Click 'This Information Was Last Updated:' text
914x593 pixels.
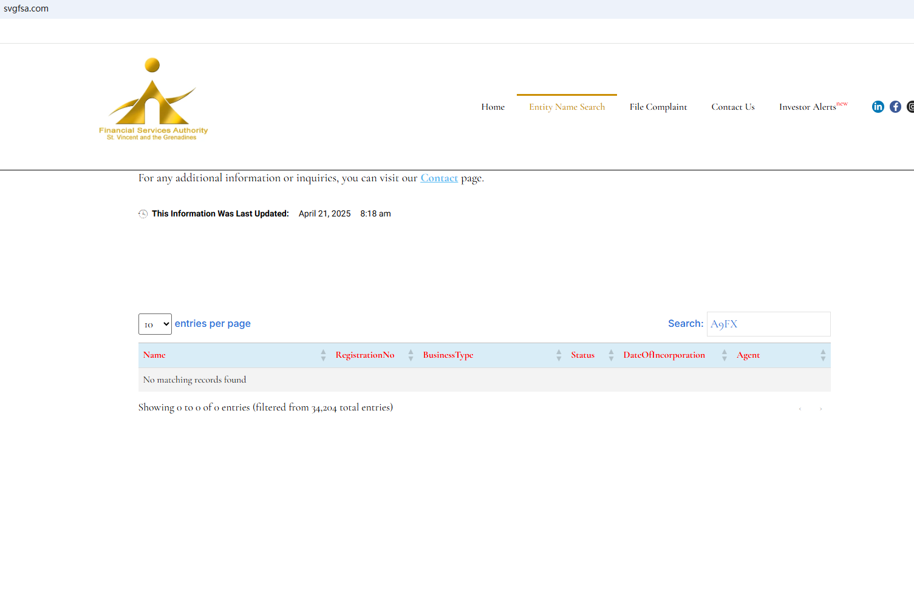click(x=220, y=214)
